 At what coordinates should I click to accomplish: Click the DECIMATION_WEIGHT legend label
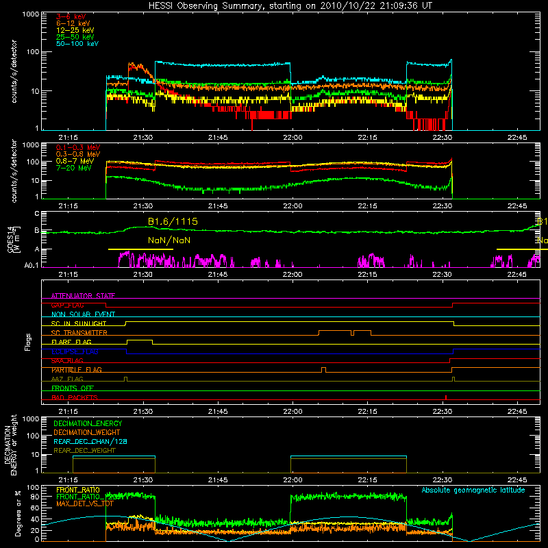87,433
